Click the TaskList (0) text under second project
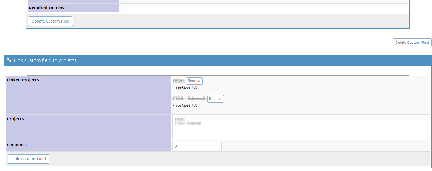This screenshot has height=171, width=432. [x=186, y=105]
